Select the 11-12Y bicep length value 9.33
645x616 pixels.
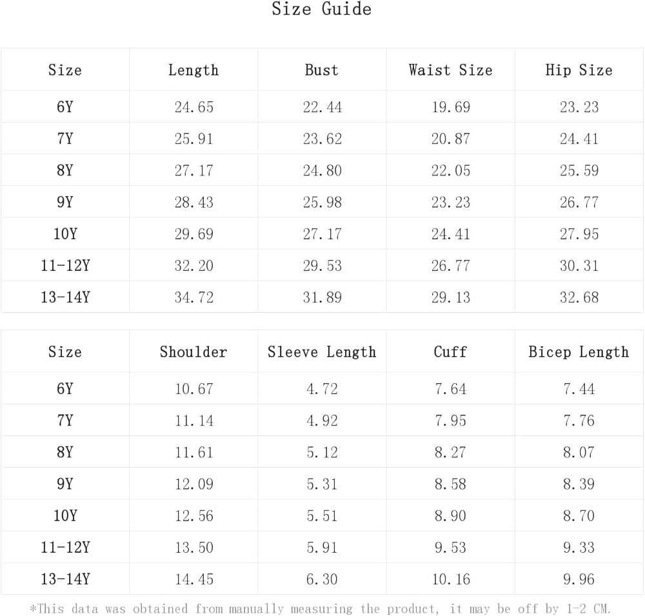(x=579, y=548)
